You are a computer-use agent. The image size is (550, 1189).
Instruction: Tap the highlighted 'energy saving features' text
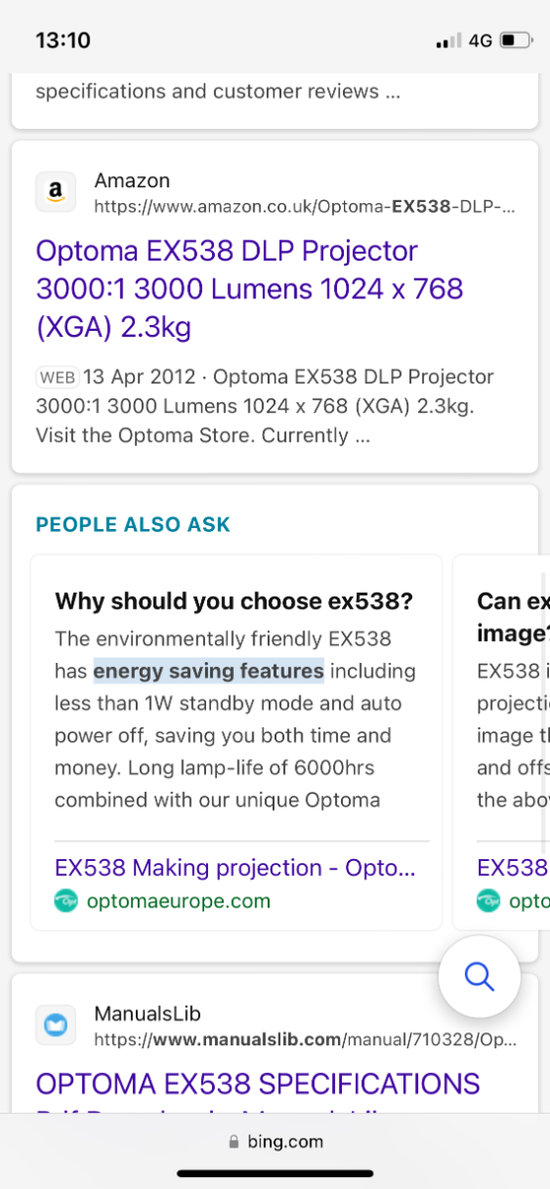pos(208,672)
